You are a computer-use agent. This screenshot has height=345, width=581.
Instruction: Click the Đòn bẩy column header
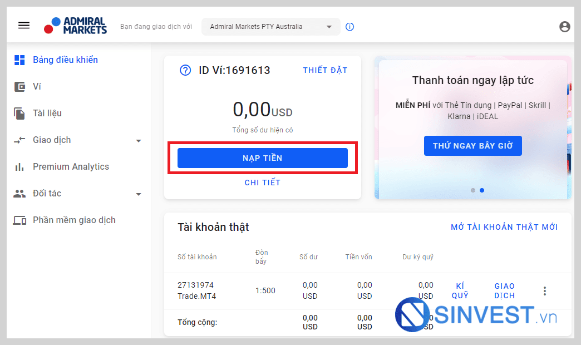262,257
